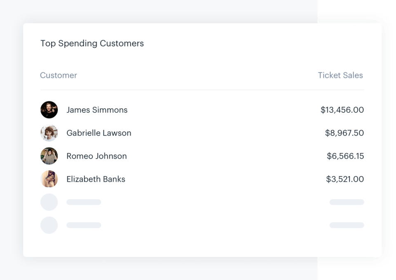
Task: Select the $3,521.00 sales amount
Action: [x=345, y=179]
